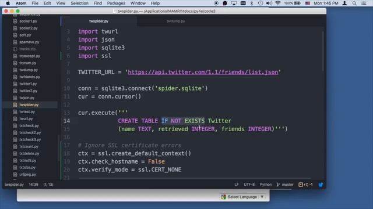Open the Select Language dropdown in background window
373x209 pixels.
pos(242,197)
